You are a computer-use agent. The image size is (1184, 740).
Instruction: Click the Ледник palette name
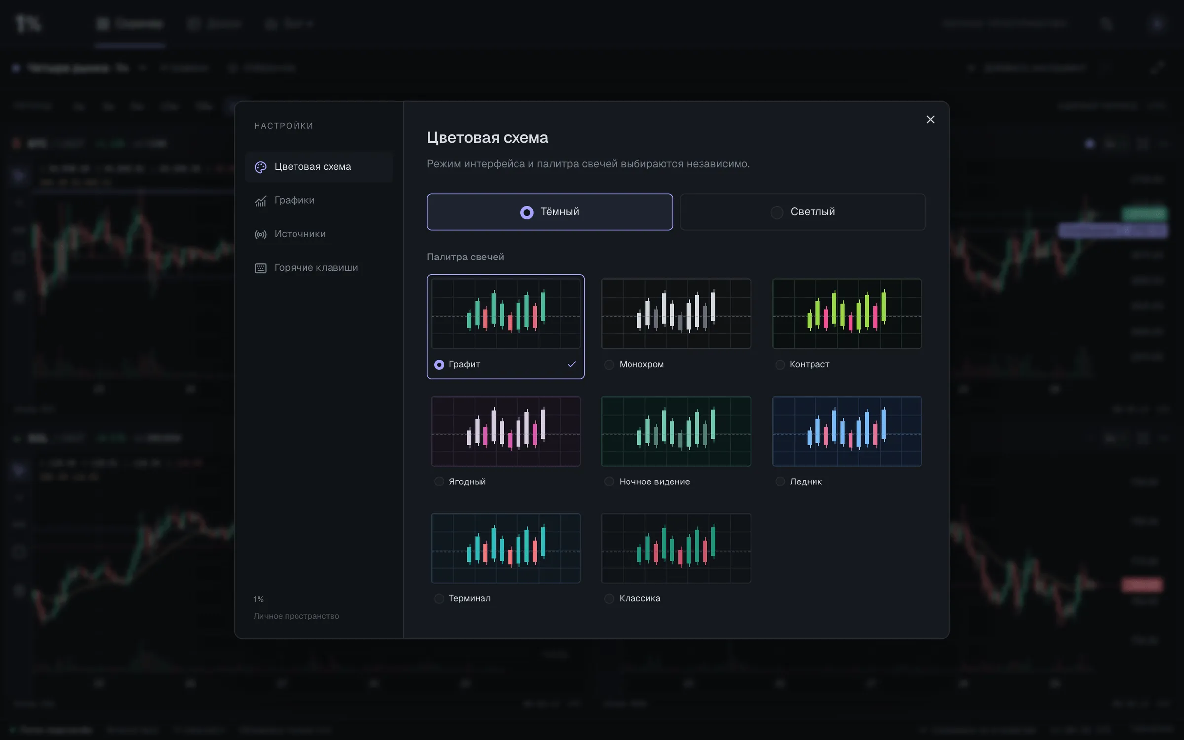[806, 481]
